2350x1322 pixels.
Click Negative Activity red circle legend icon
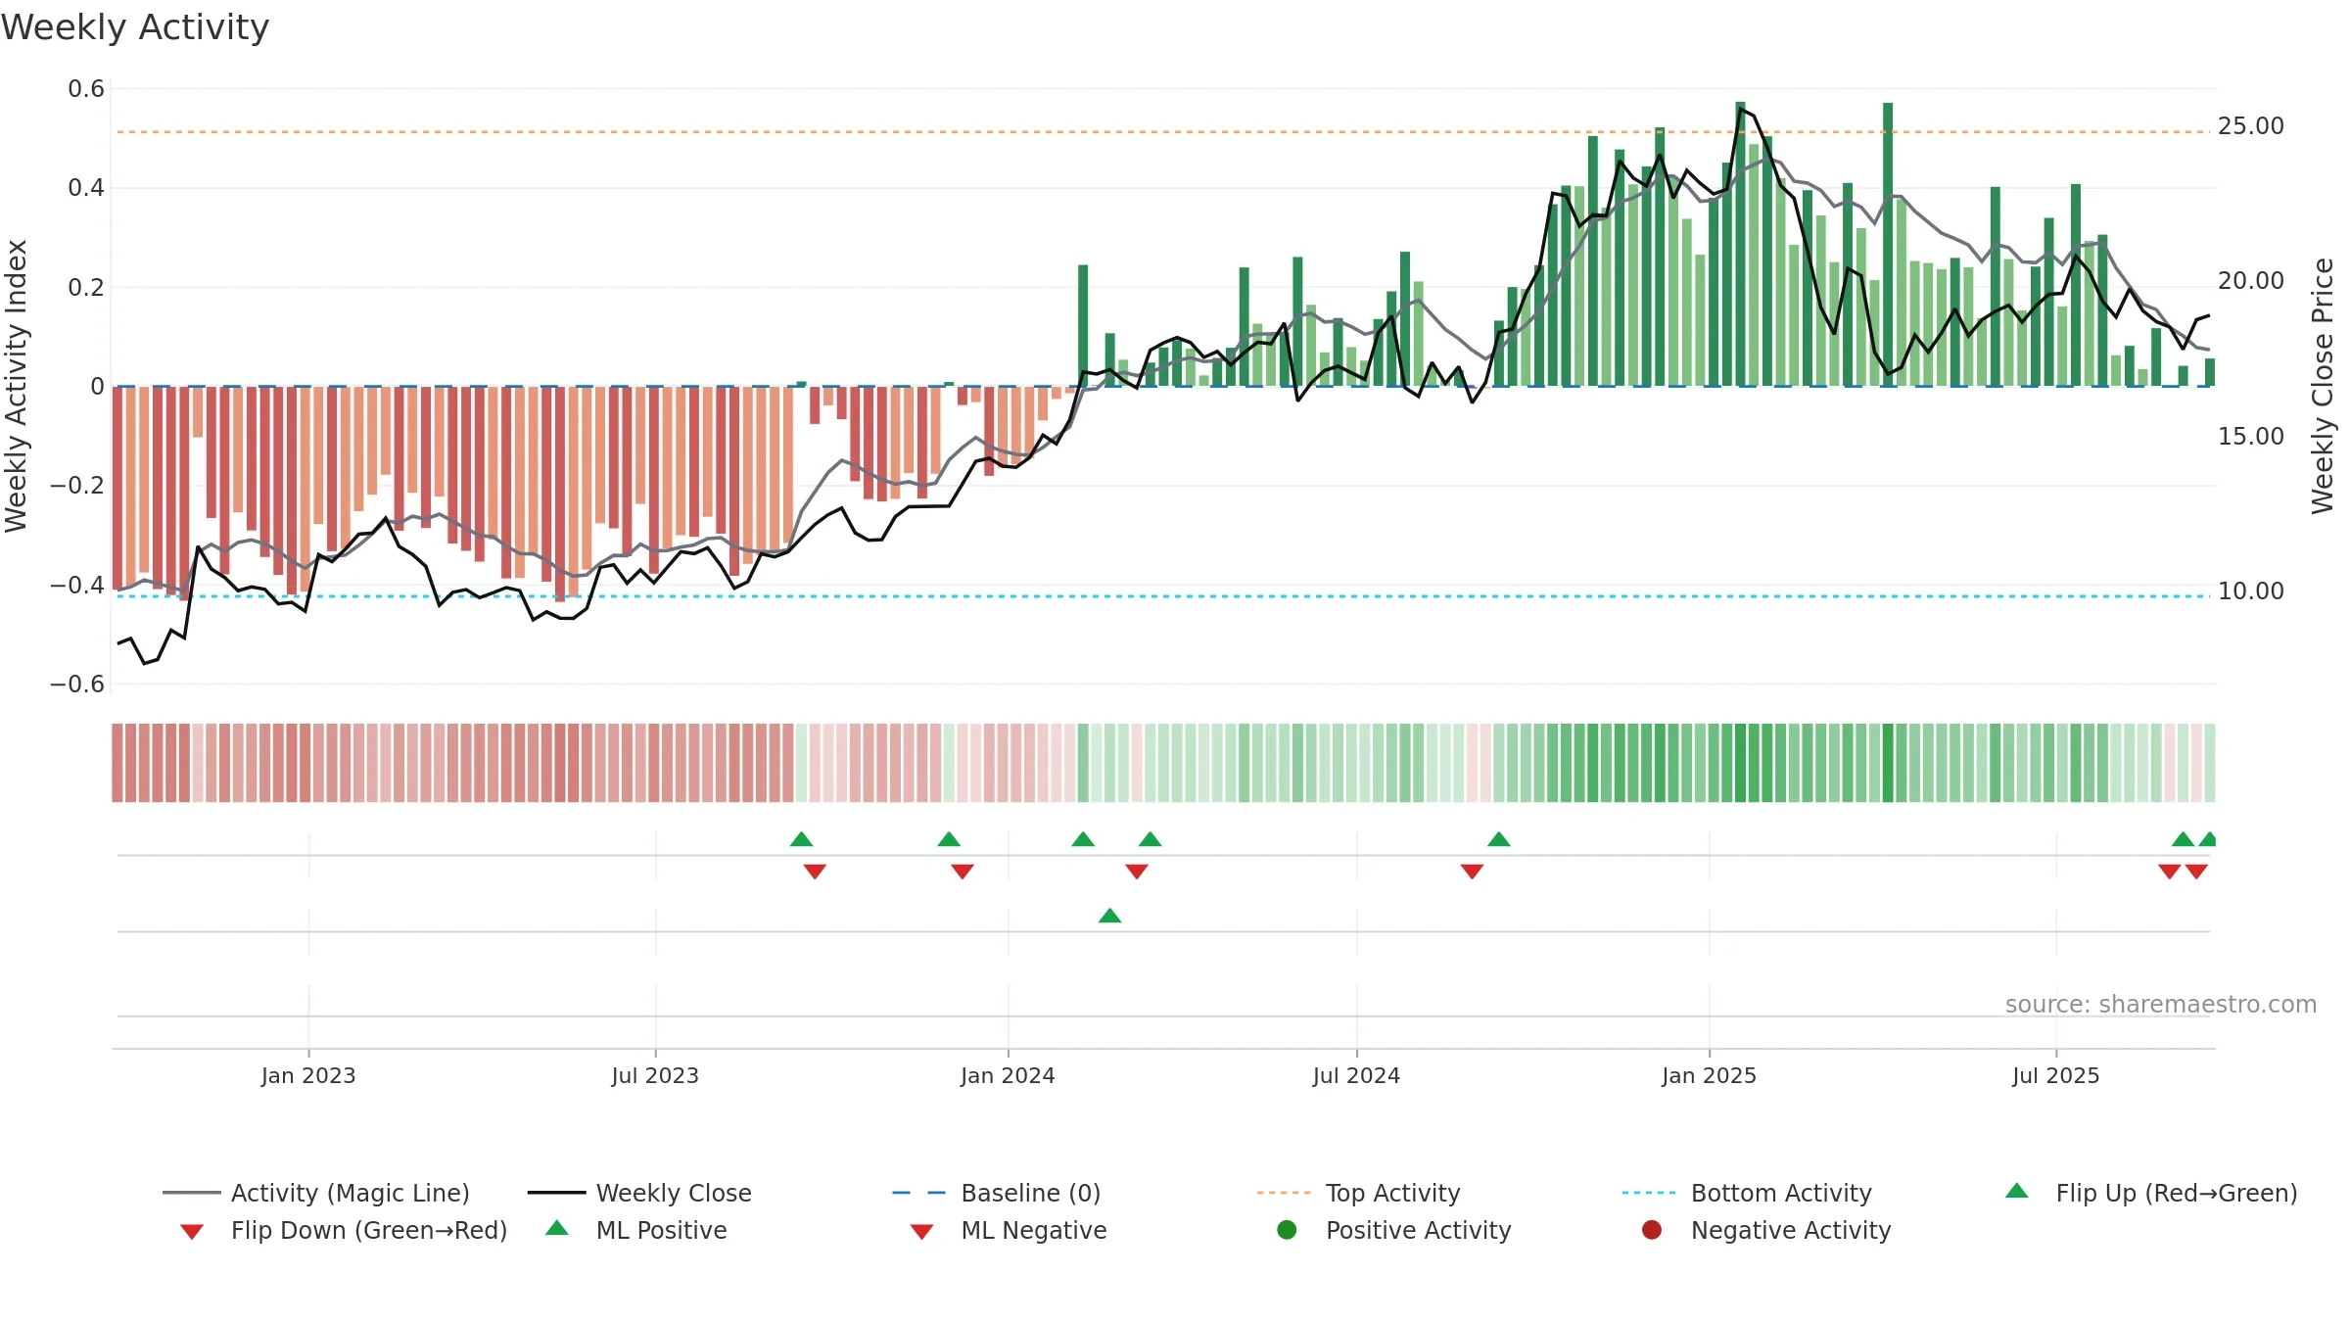point(1652,1229)
